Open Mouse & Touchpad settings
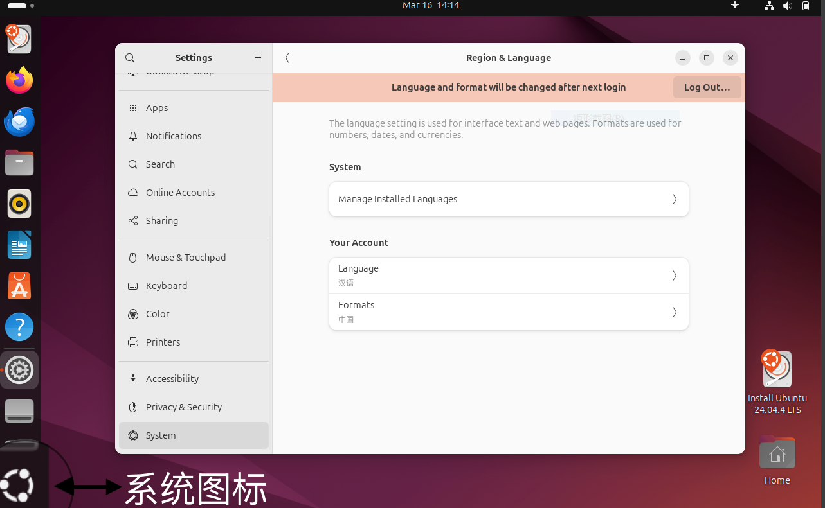825x508 pixels. point(186,258)
